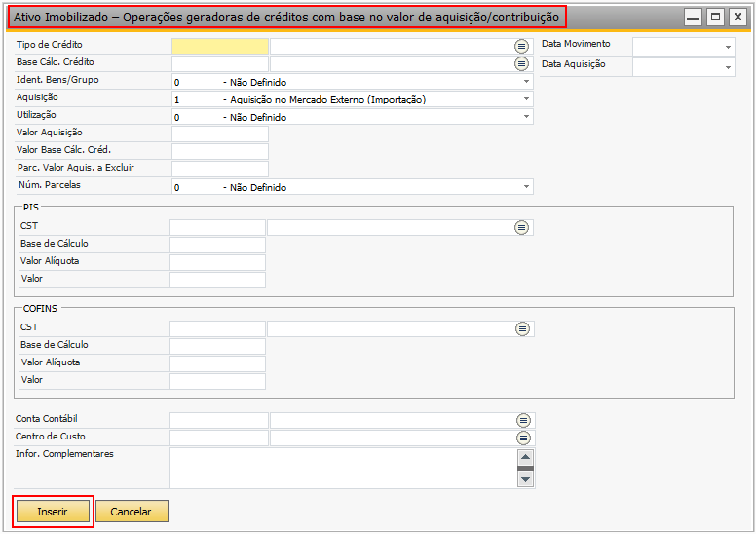Image resolution: width=756 pixels, height=534 pixels.
Task: Focus the yellow Tipo de Crédito code field
Action: [x=220, y=47]
